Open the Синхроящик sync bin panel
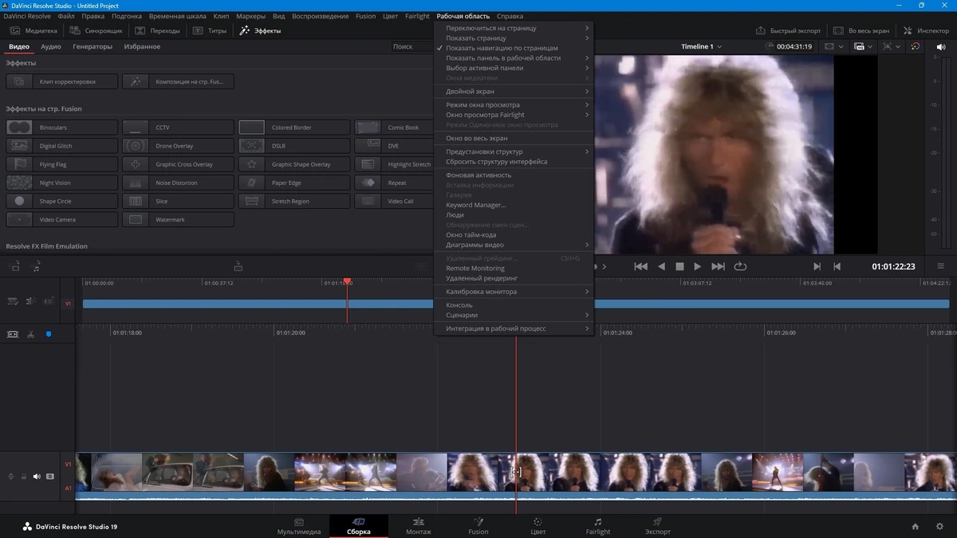957x538 pixels. [x=96, y=30]
